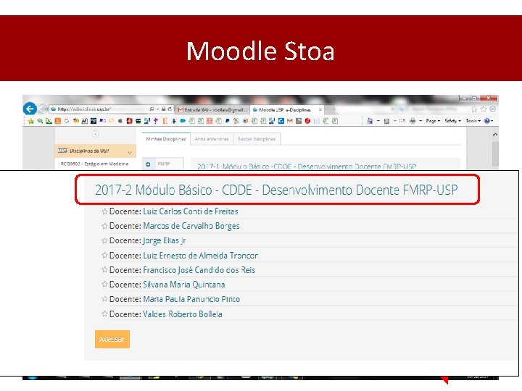
Task: Open Jorge Elias Jr profile link
Action: (164, 240)
